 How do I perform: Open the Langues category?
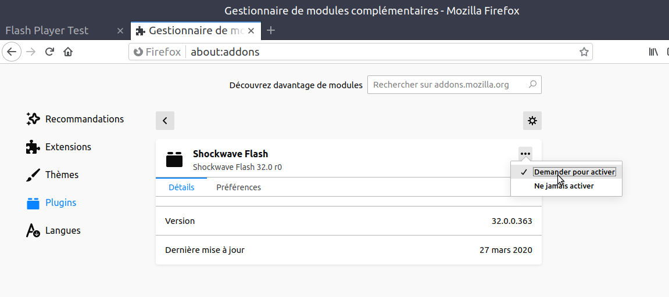(x=62, y=230)
